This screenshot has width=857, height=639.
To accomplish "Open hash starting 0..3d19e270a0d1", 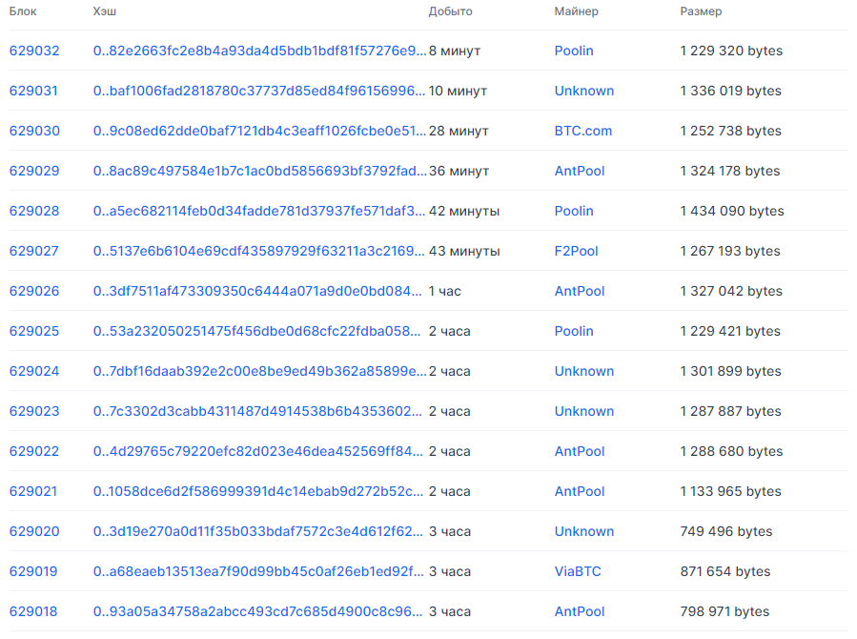I will click(x=258, y=531).
